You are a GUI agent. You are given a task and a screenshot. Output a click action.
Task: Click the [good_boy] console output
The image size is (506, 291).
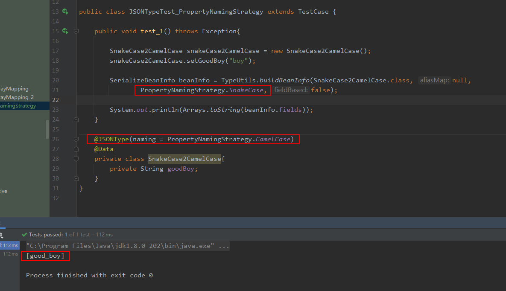point(45,256)
